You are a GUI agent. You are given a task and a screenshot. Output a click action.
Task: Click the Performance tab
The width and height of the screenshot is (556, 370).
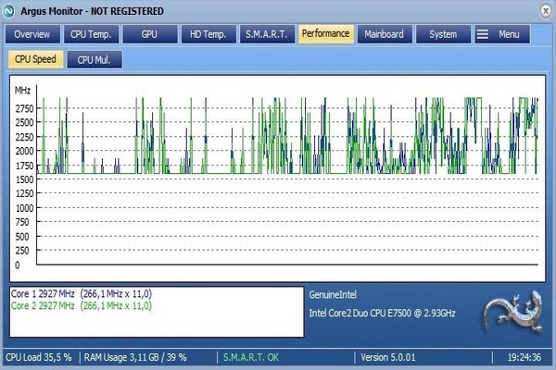(326, 34)
